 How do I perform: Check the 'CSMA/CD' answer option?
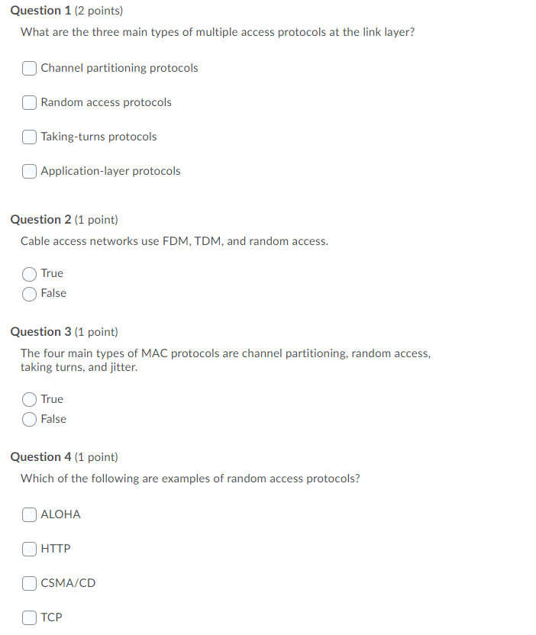coord(29,583)
